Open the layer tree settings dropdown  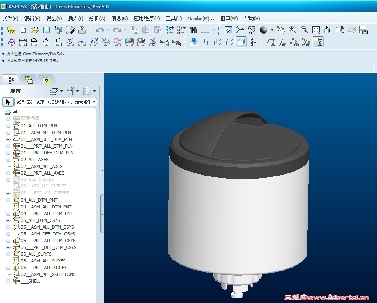[x=72, y=91]
